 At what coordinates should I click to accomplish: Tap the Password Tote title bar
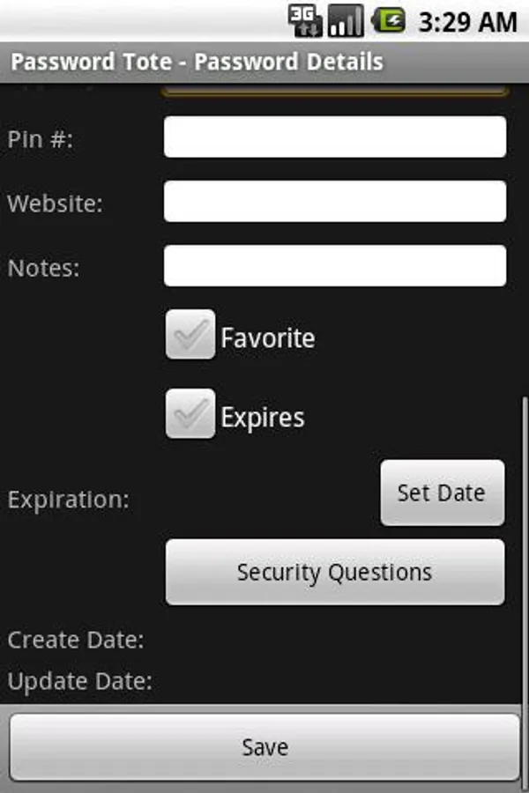pyautogui.click(x=197, y=62)
